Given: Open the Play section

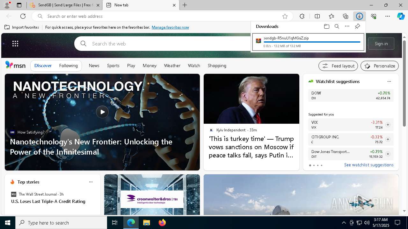Looking at the screenshot, I should 131,66.
